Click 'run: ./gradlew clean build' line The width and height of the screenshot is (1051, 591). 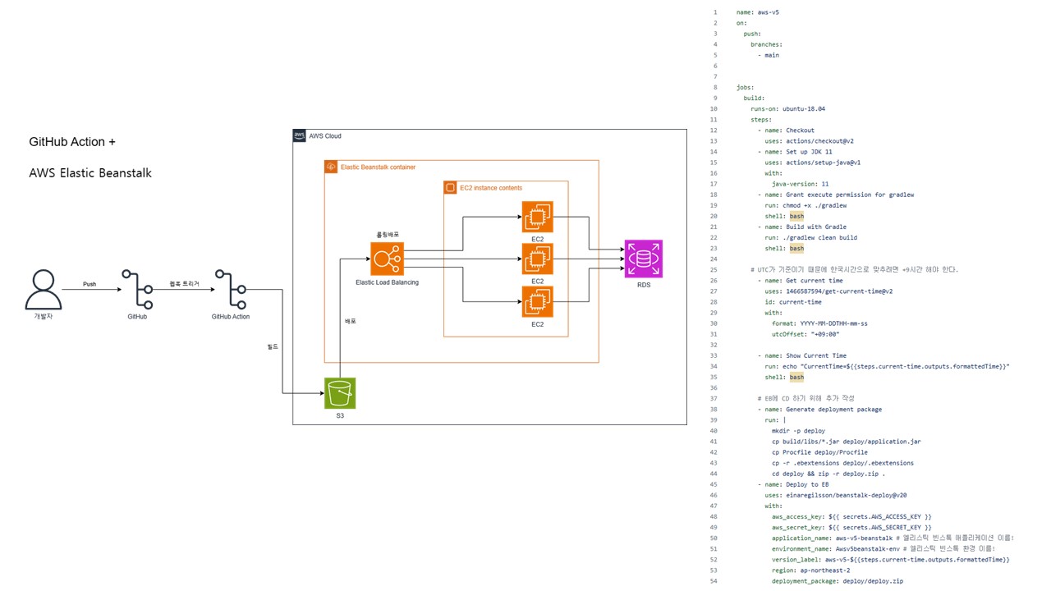coord(810,237)
